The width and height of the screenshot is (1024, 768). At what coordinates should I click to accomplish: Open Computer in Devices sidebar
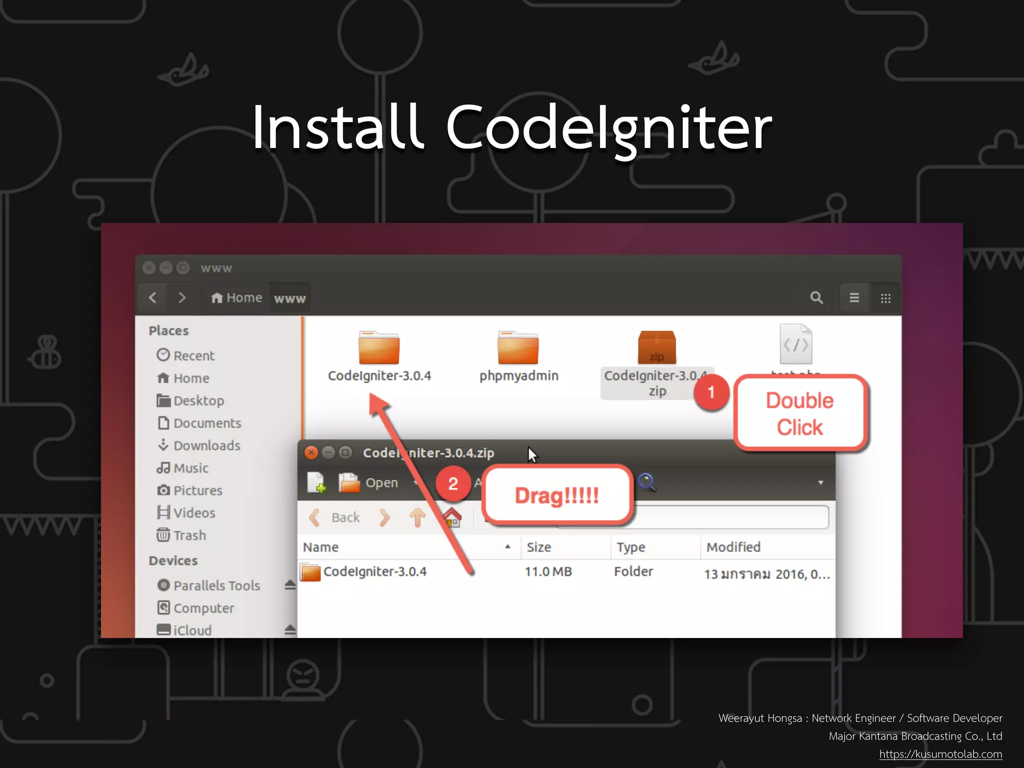(x=195, y=608)
